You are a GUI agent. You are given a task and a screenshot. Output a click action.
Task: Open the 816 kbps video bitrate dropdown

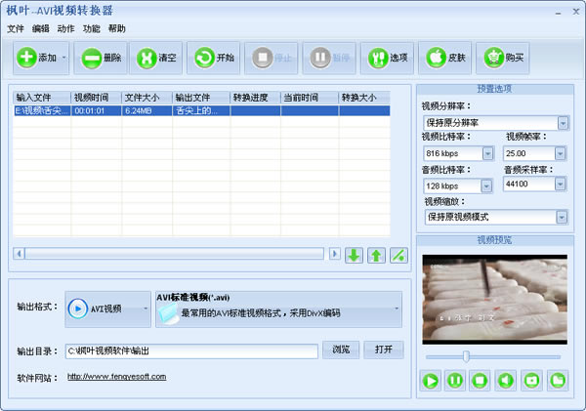click(486, 154)
